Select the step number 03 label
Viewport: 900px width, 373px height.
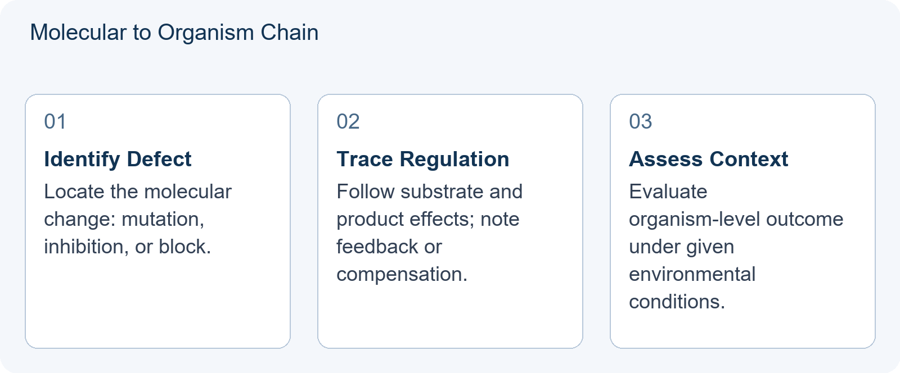point(641,121)
